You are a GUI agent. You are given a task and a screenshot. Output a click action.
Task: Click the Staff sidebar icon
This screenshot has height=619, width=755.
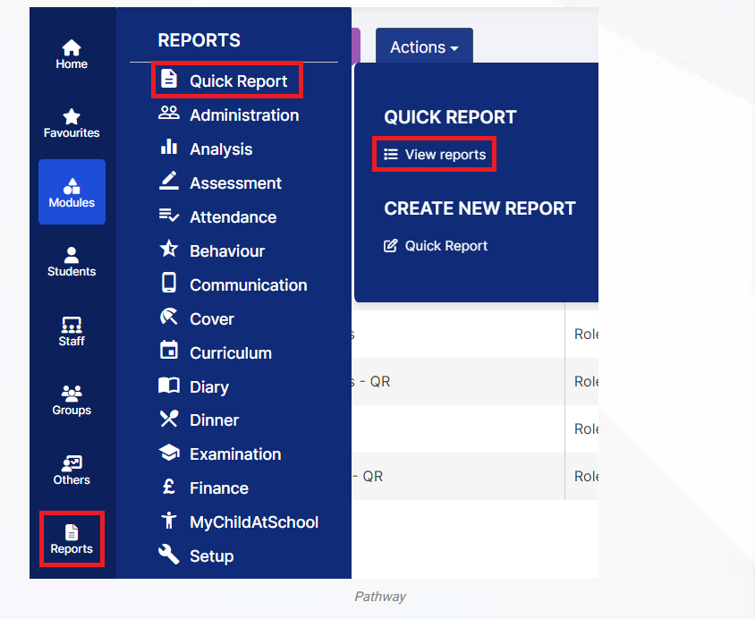pyautogui.click(x=72, y=331)
